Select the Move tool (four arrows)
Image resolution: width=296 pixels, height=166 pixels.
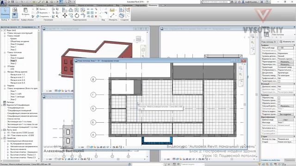(x=65, y=16)
